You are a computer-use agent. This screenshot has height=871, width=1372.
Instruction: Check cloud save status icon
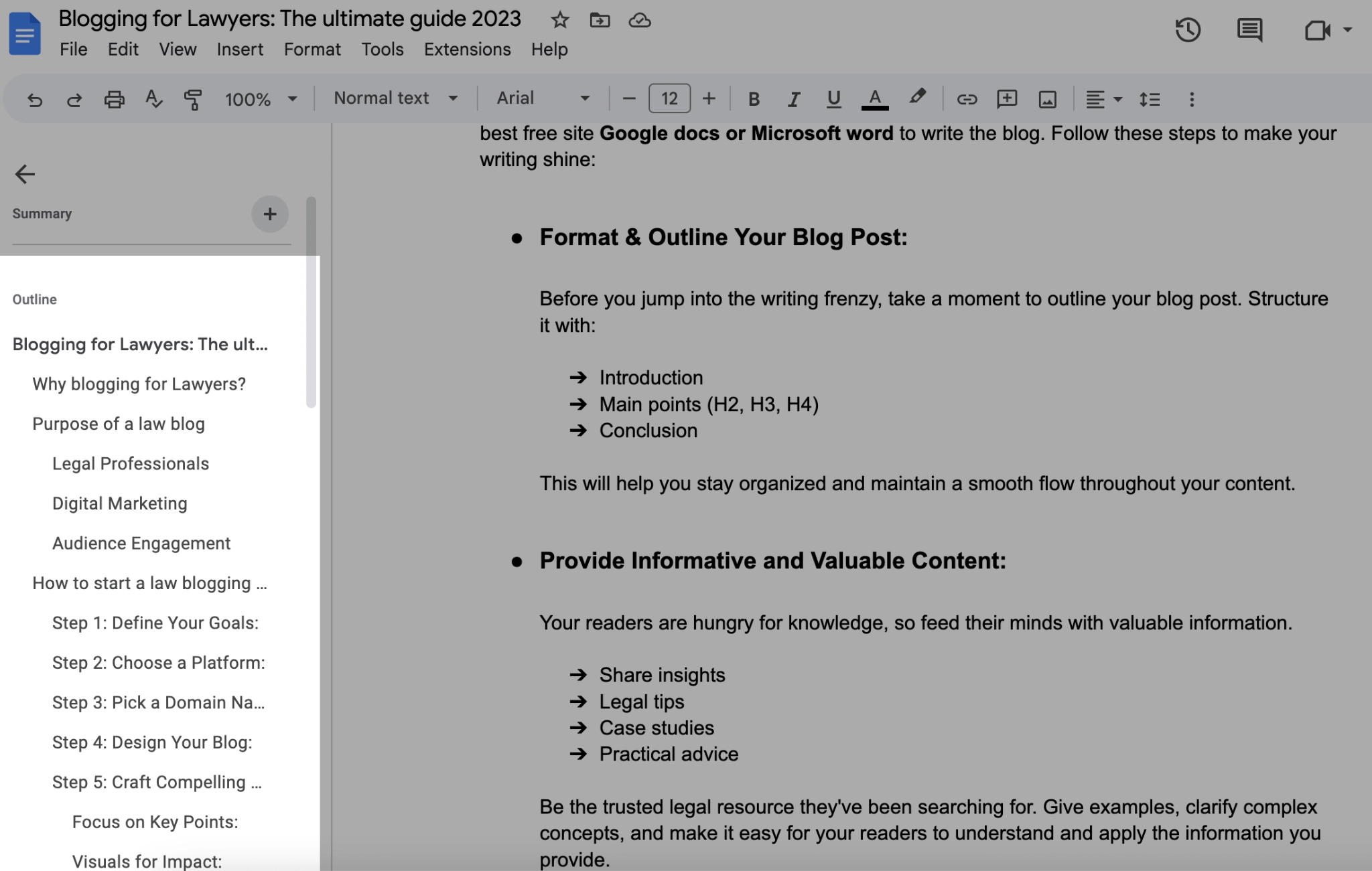pos(640,20)
